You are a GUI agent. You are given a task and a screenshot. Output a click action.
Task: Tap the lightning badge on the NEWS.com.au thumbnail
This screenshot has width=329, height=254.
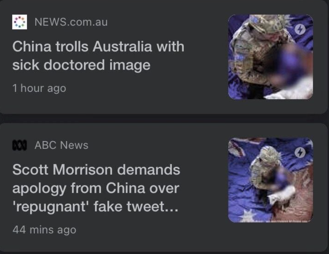point(300,29)
